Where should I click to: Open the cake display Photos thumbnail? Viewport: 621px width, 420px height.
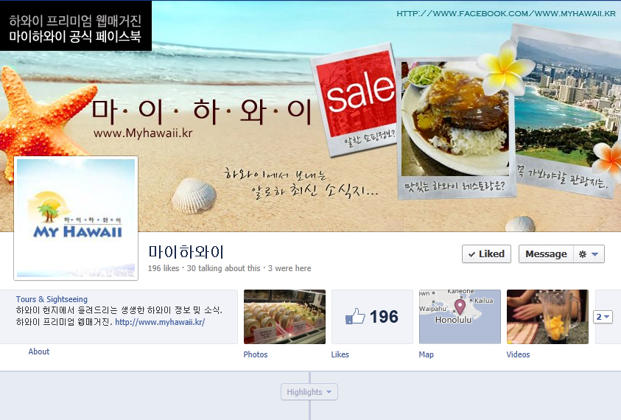pyautogui.click(x=285, y=317)
